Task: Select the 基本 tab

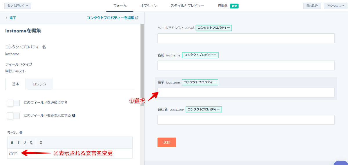Action: tap(16, 84)
